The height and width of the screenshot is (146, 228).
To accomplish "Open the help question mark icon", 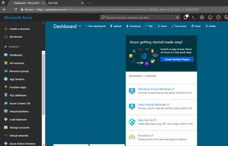I will 218,17.
